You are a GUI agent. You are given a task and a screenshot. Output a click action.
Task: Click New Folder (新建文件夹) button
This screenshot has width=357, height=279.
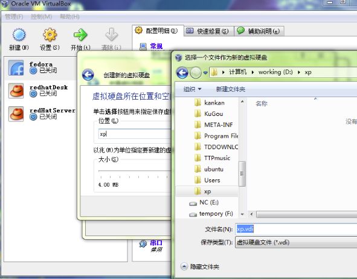(x=230, y=89)
